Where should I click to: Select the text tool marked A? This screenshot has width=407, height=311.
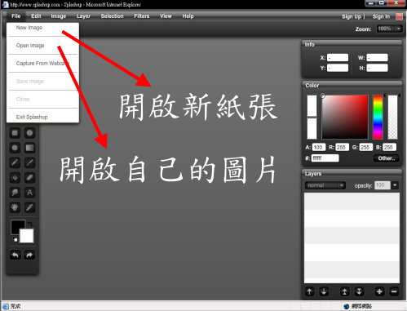point(29,193)
